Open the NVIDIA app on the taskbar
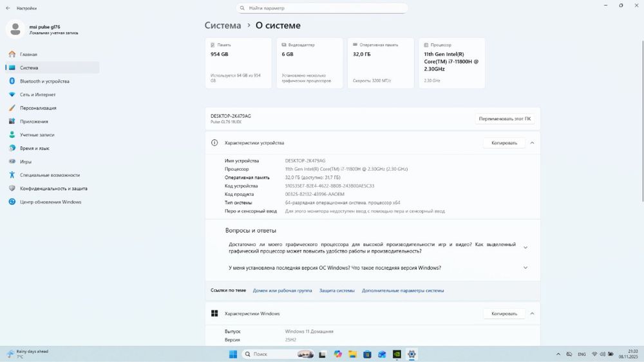 (x=397, y=354)
